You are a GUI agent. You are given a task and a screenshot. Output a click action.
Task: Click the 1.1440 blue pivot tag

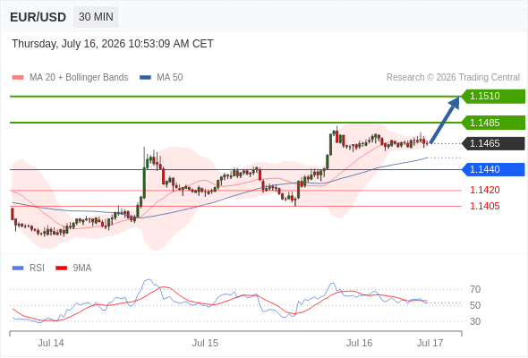[493, 169]
